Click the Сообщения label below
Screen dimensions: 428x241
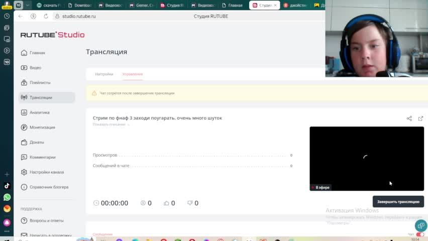[x=102, y=234]
